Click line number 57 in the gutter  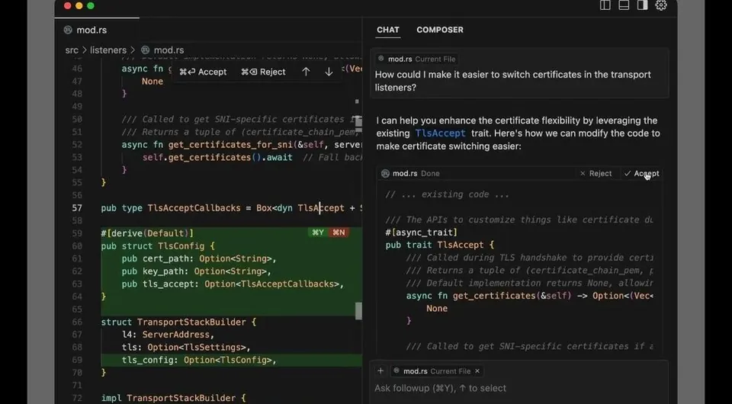(x=77, y=208)
